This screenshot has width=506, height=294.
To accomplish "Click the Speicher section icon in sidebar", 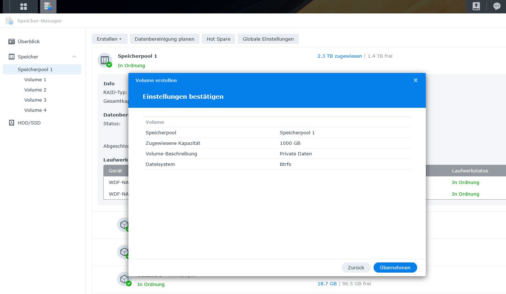I will coord(12,57).
